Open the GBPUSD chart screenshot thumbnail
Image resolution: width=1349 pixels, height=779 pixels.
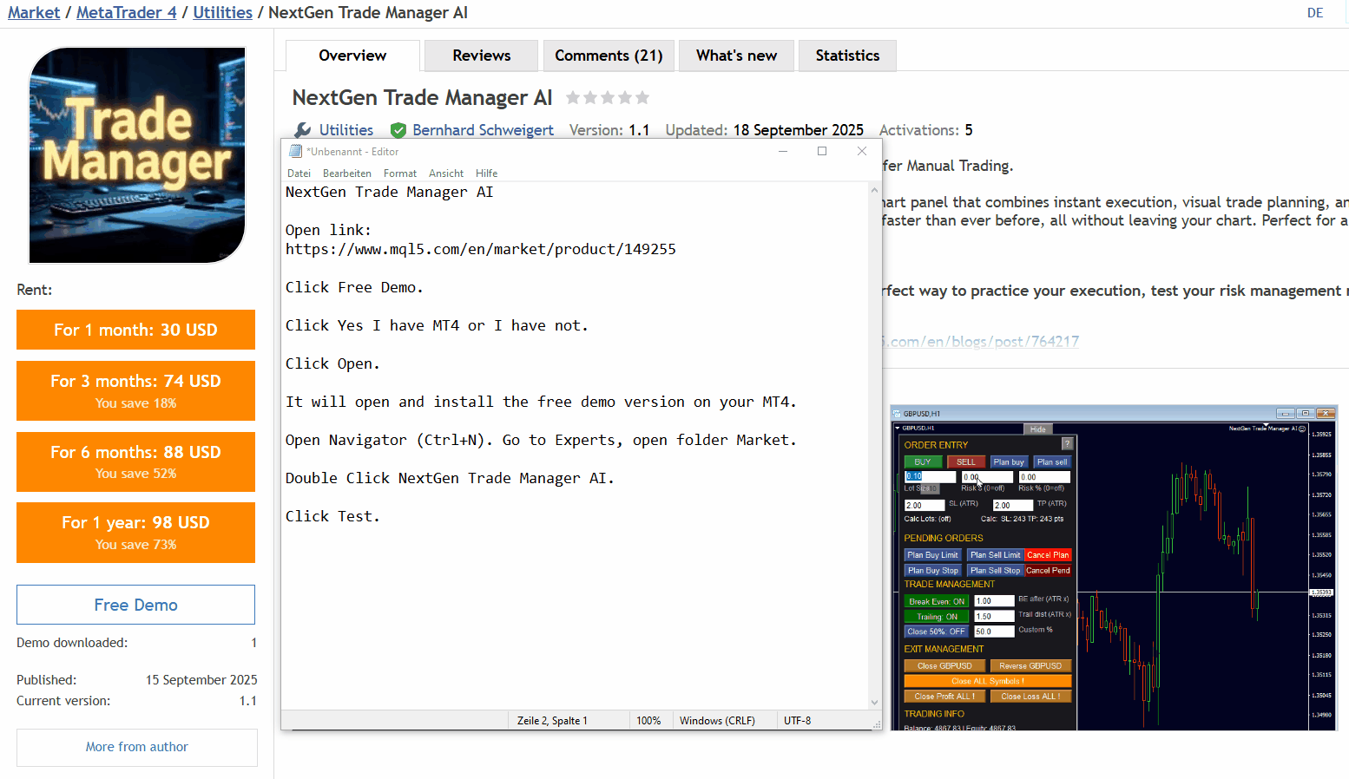tap(1115, 567)
